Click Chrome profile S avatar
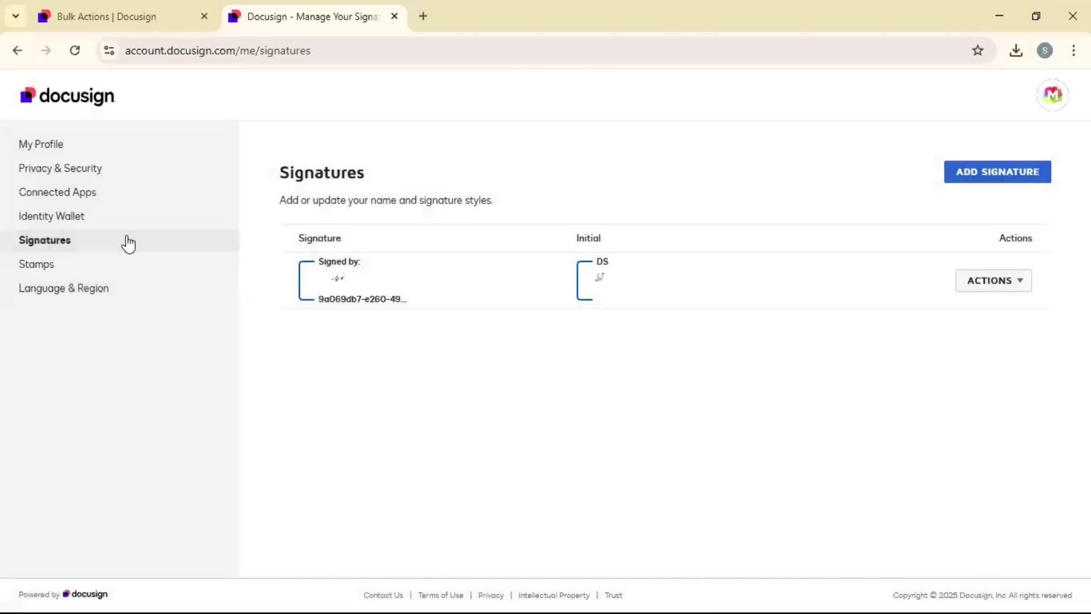 click(1044, 51)
